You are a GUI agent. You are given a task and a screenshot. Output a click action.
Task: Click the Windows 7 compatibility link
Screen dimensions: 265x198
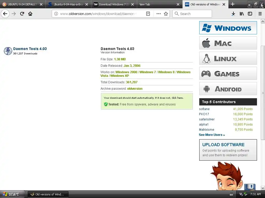coord(148,72)
